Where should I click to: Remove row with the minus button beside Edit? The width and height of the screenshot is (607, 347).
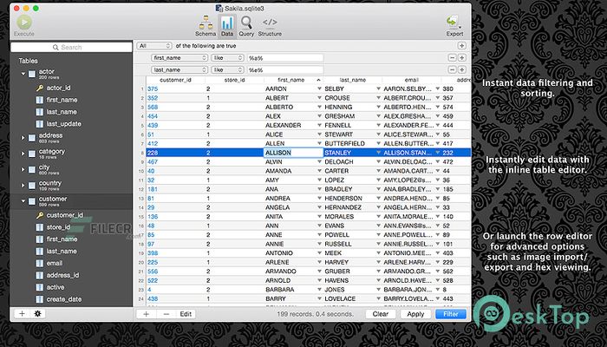(166, 314)
